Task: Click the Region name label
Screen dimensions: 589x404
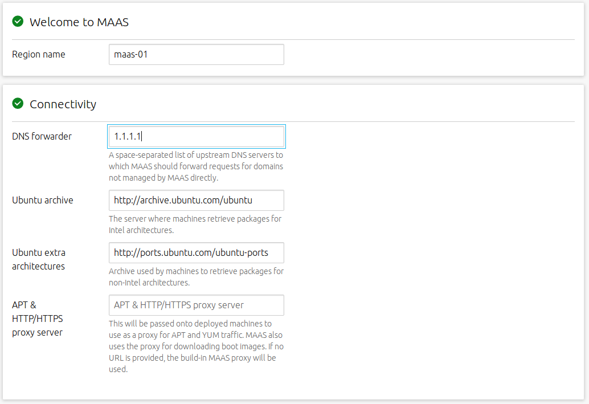Action: [38, 54]
